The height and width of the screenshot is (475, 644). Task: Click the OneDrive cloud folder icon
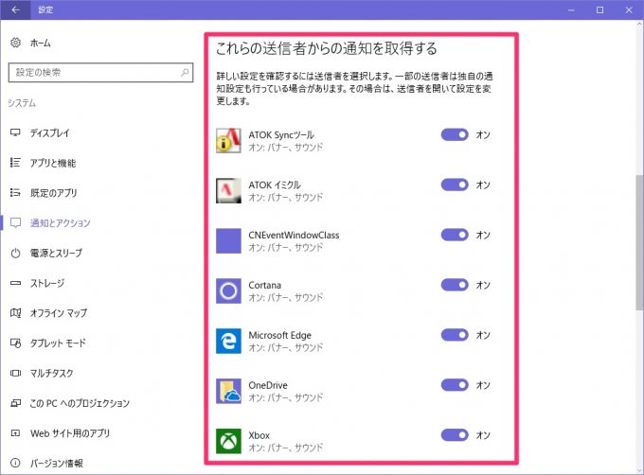tap(228, 391)
